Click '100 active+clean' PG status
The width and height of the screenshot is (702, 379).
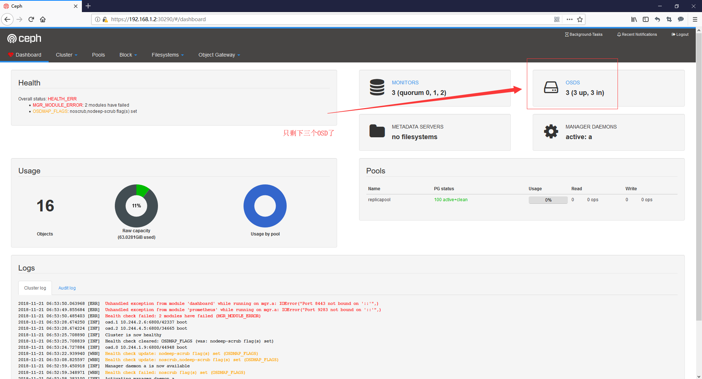click(x=451, y=200)
